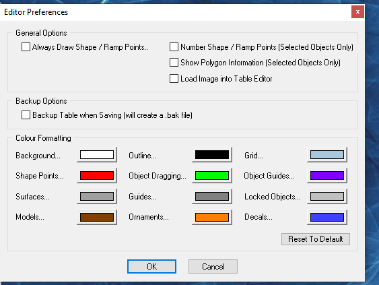
Task: Pick the light blue Grid colour swatch
Action: 327,154
